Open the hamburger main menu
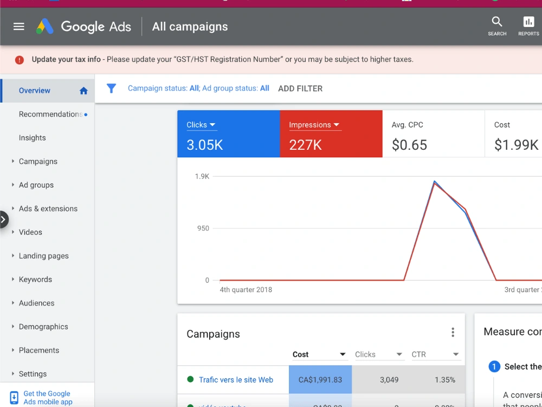Screen dimensions: 542x407 point(18,27)
